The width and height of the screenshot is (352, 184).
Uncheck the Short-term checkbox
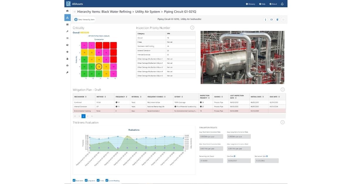point(74,180)
